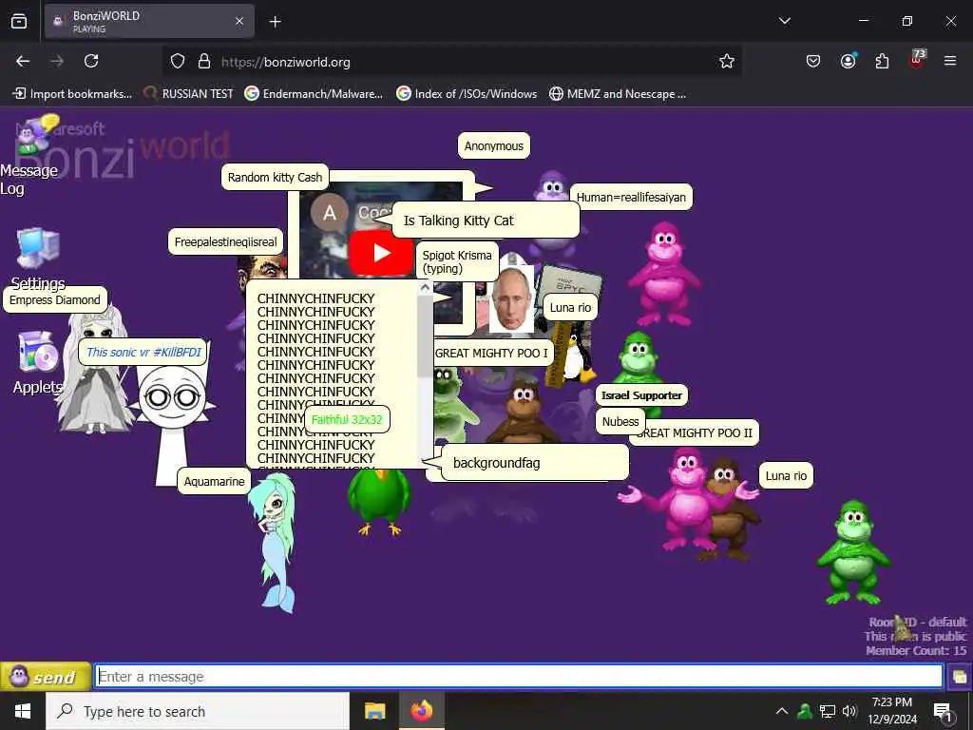Click the Human=reallifesaiyan name tag
973x730 pixels.
(631, 198)
